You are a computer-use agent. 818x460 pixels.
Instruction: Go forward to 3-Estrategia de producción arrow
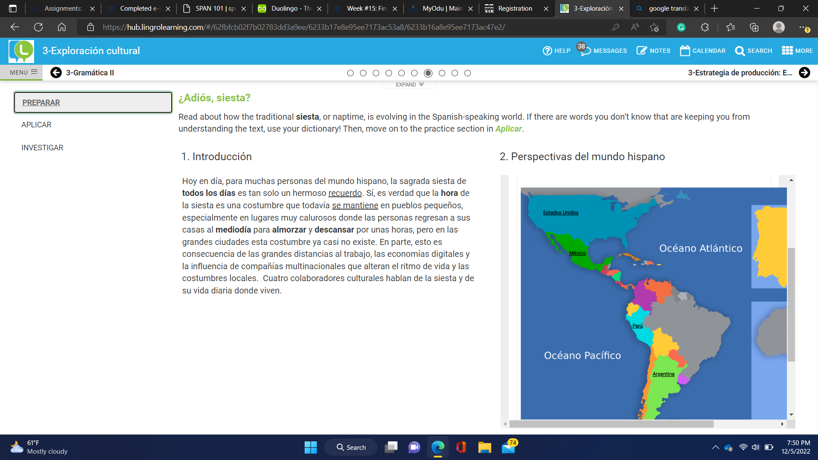point(804,73)
